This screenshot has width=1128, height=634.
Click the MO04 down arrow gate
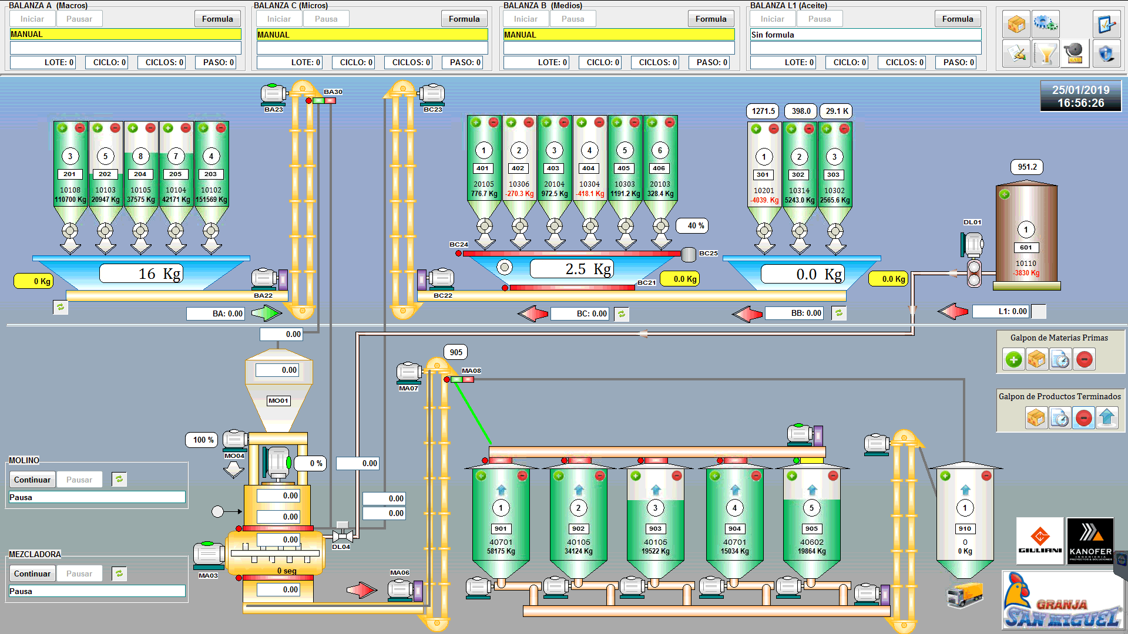(x=234, y=470)
